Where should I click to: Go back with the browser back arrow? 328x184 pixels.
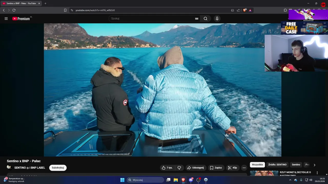point(4,10)
